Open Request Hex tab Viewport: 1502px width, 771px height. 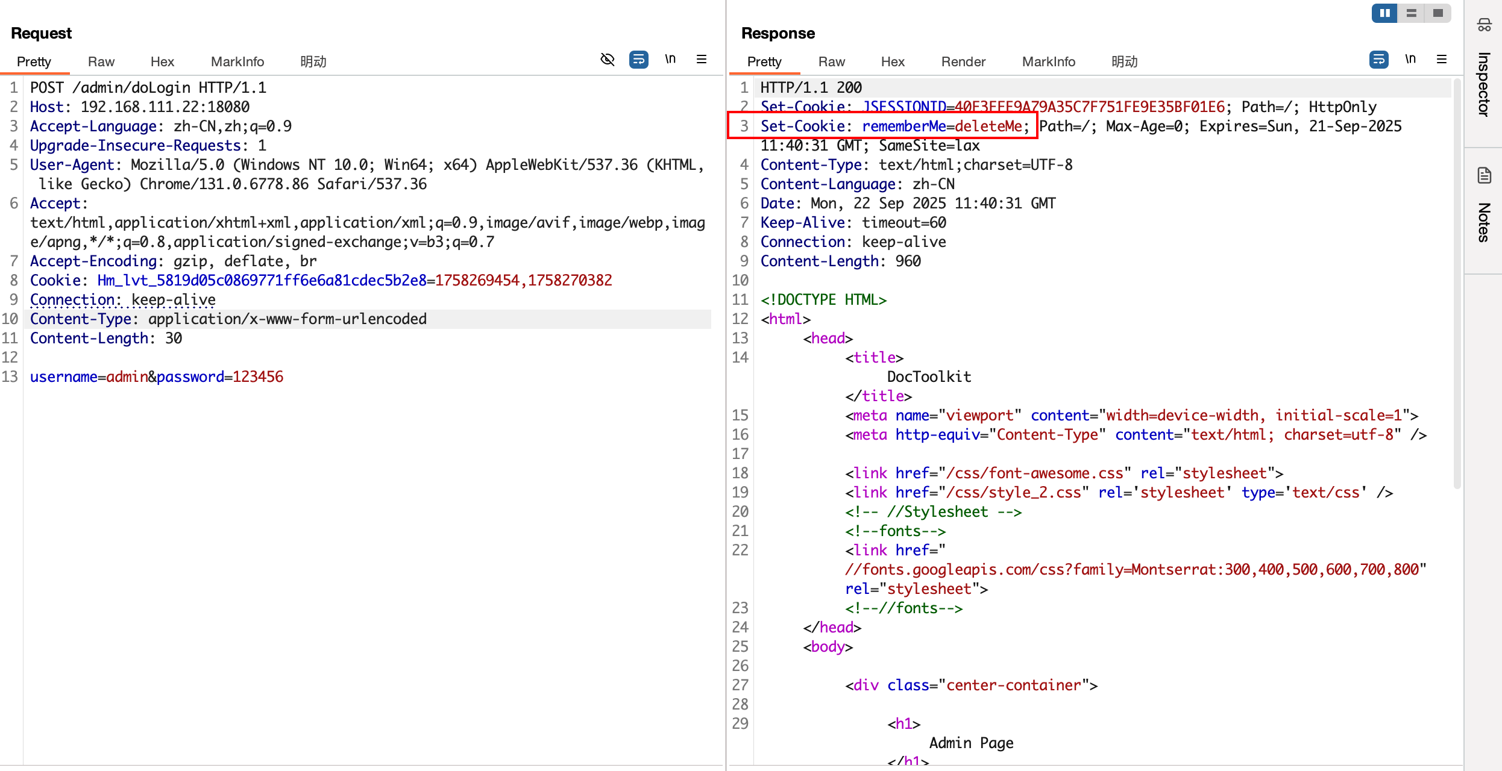pos(162,61)
